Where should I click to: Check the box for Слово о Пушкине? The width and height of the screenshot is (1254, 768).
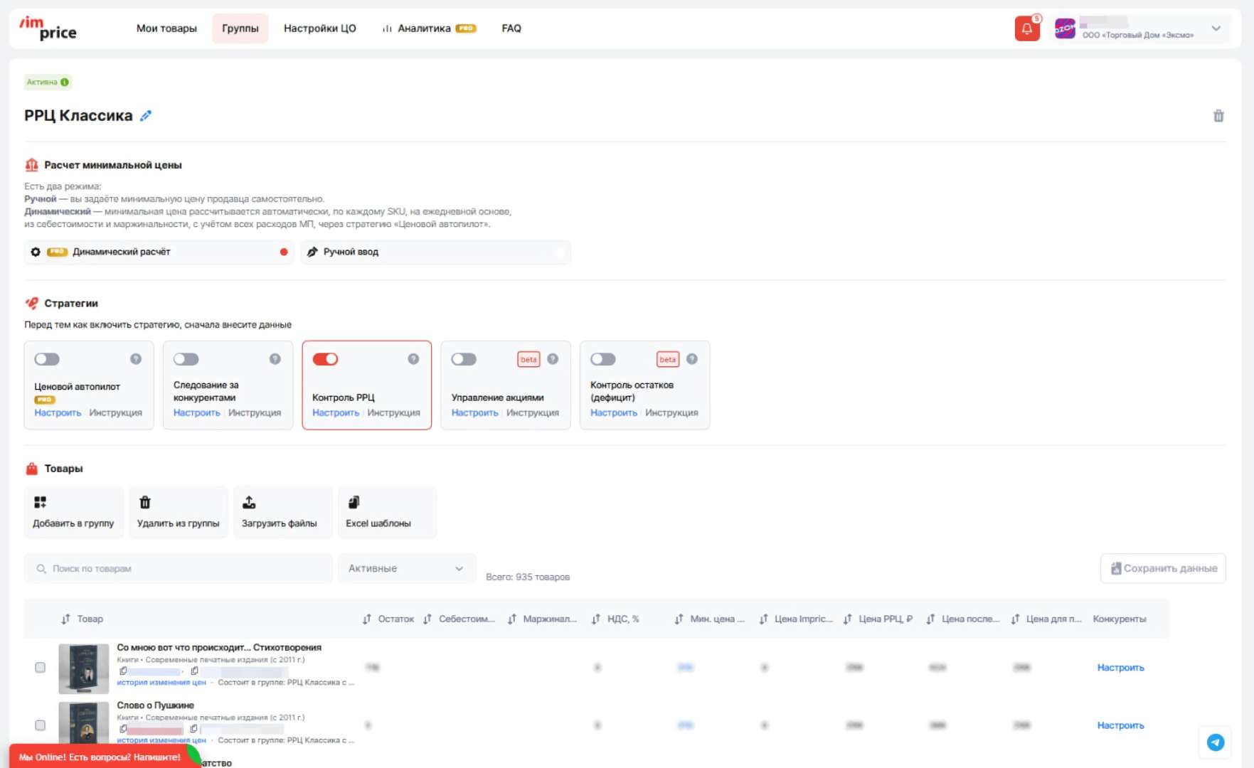[x=41, y=725]
